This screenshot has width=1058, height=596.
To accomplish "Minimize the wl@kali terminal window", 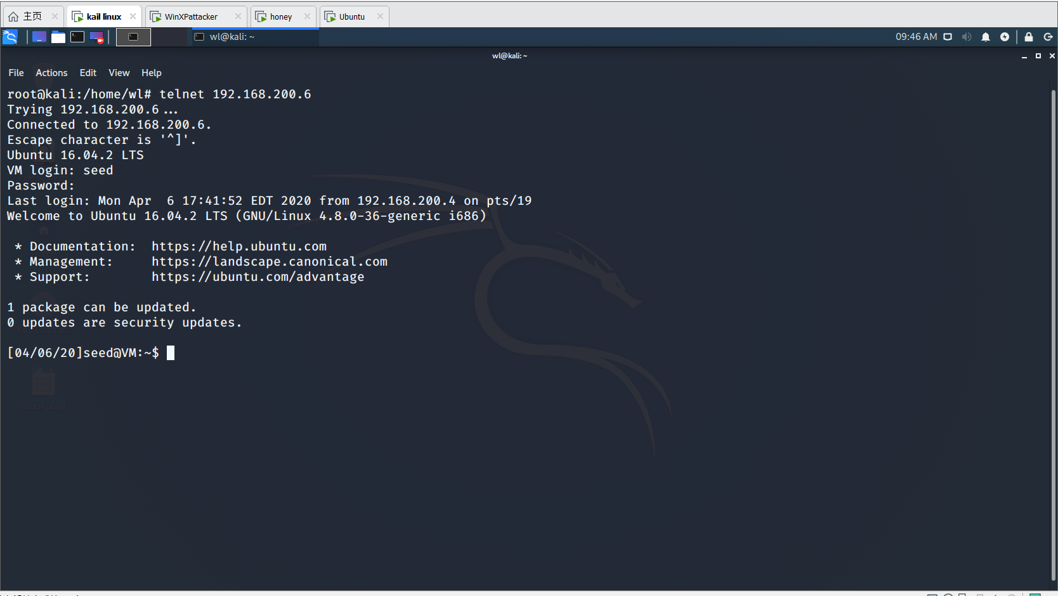I will click(1024, 56).
